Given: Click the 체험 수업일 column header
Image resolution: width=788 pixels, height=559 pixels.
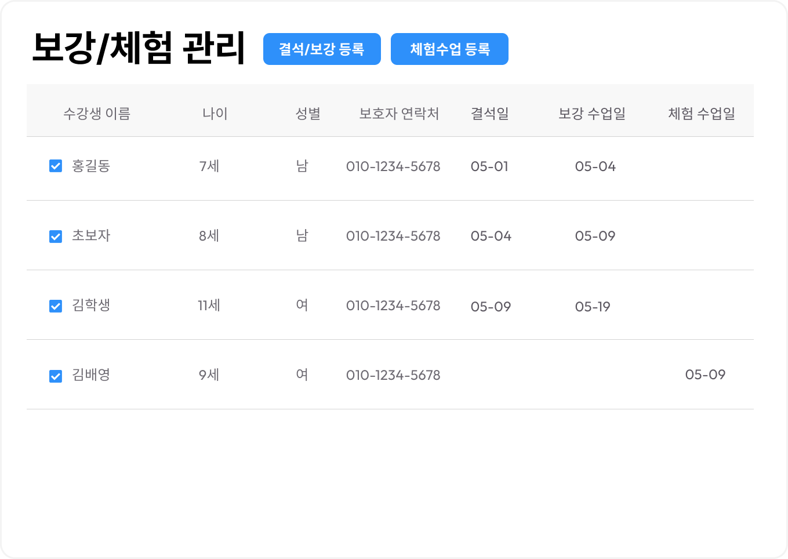Looking at the screenshot, I should click(701, 113).
